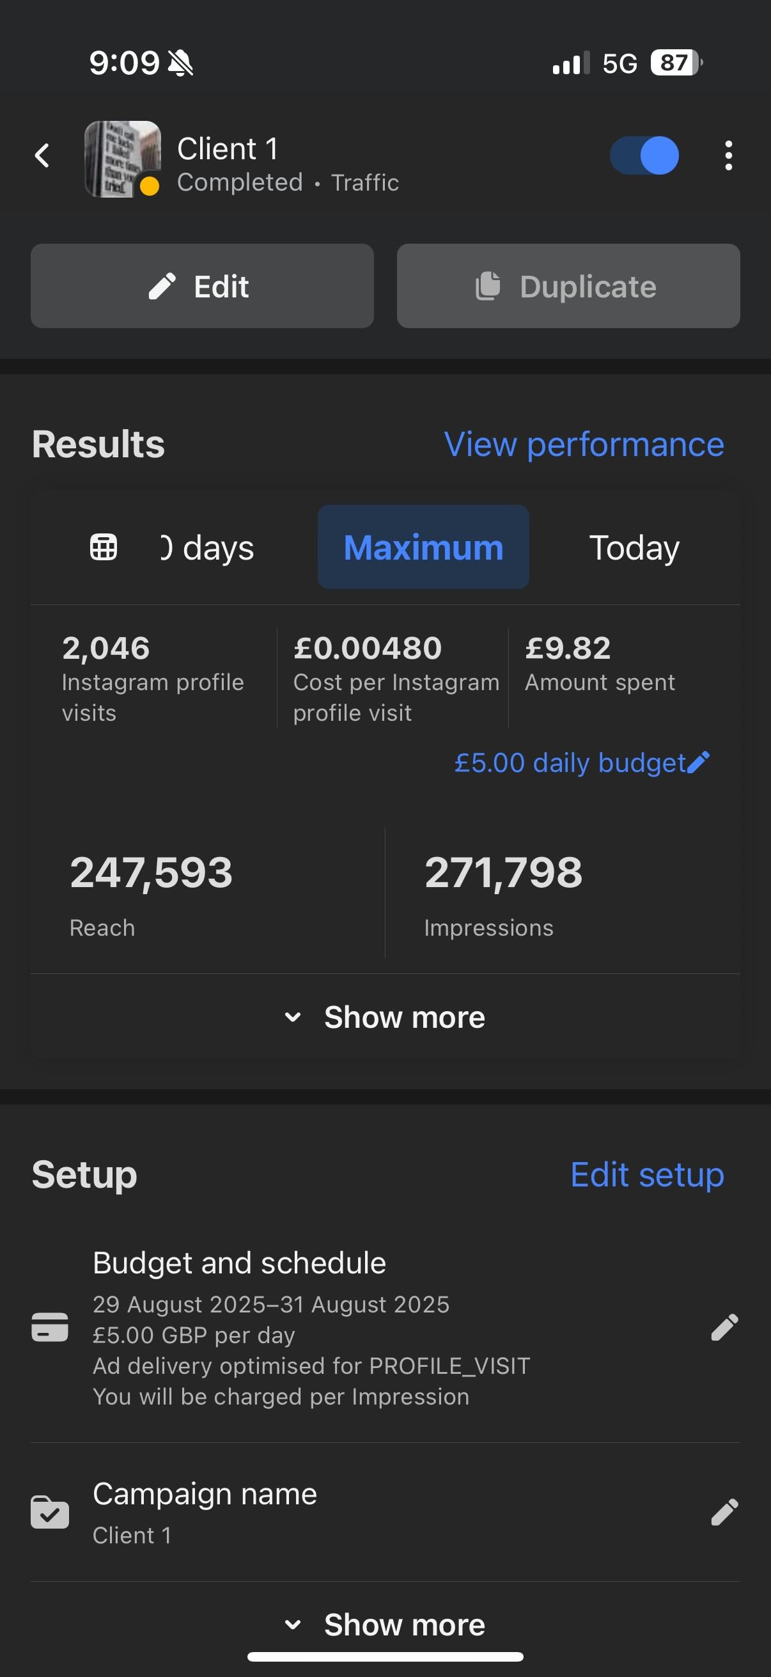The width and height of the screenshot is (771, 1677).
Task: Tap the £5.00 daily budget link
Action: [570, 762]
